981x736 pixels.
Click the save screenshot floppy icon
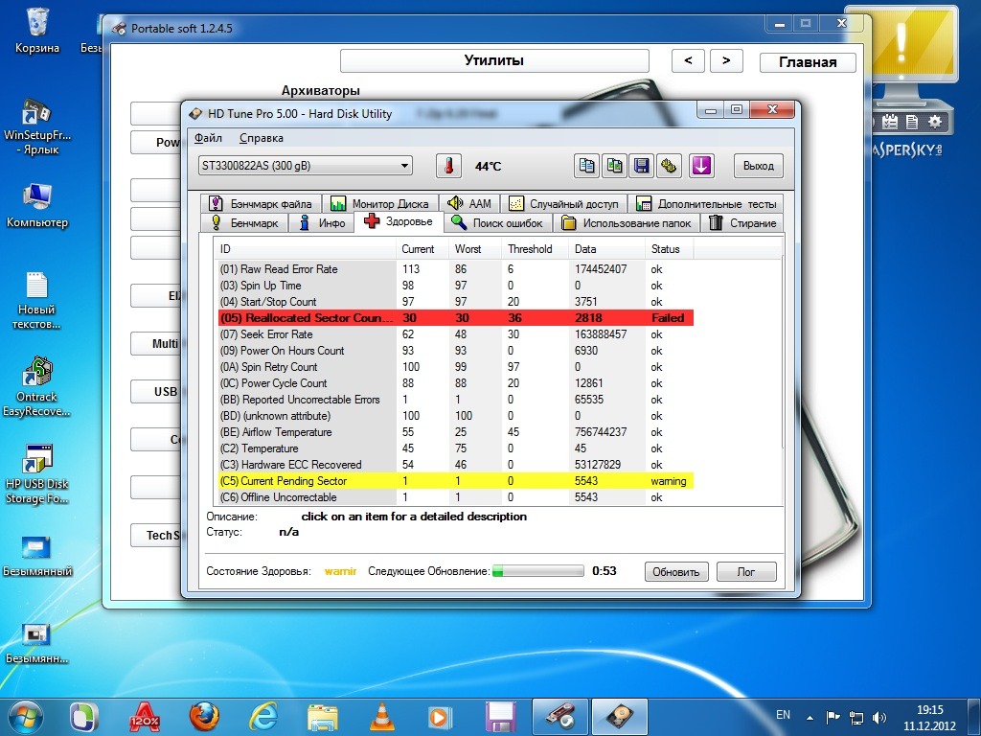coord(641,166)
